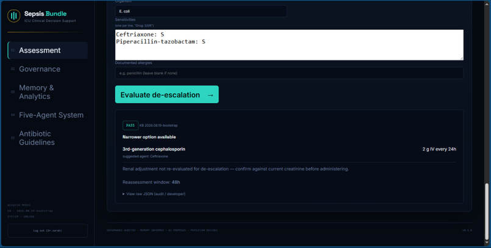Click 'ICU Clinical Decision Support' subtitle
Image resolution: width=491 pixels, height=248 pixels.
tap(50, 21)
